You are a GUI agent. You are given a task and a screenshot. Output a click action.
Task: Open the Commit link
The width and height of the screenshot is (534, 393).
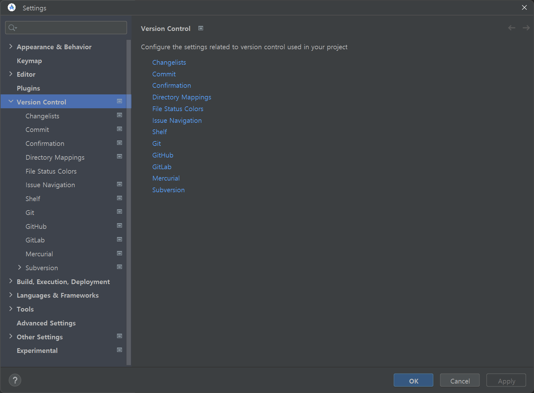(x=164, y=74)
